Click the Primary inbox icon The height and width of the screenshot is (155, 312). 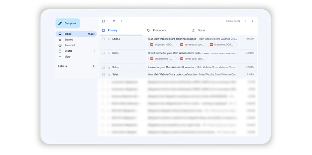(x=103, y=30)
